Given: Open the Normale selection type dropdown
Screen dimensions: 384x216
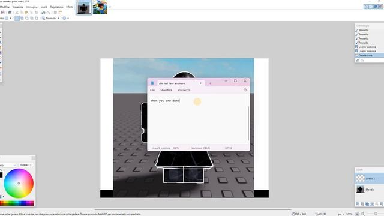Looking at the screenshot, I should pyautogui.click(x=50, y=19).
